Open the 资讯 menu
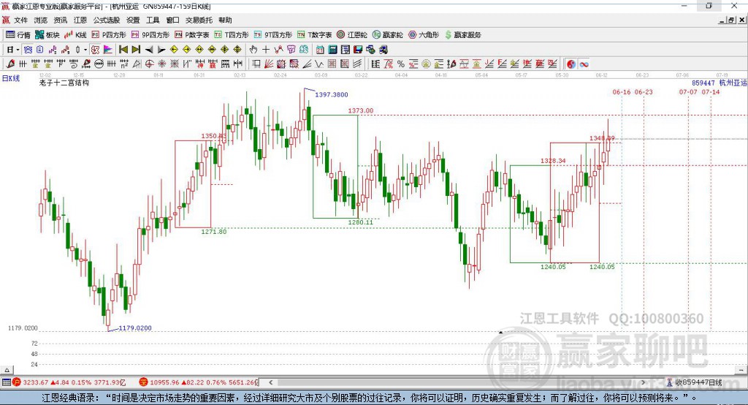The height and width of the screenshot is (405, 748). [60, 20]
